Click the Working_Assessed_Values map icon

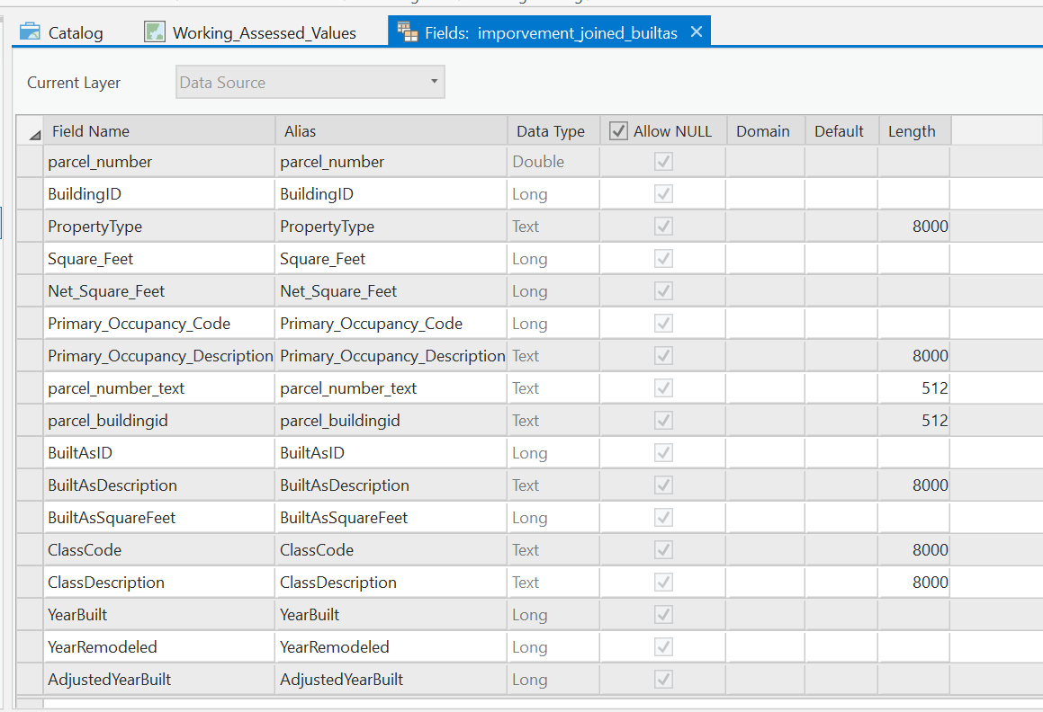click(x=155, y=32)
